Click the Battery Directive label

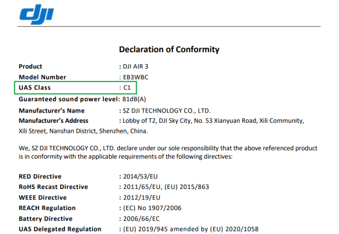pos(45,219)
